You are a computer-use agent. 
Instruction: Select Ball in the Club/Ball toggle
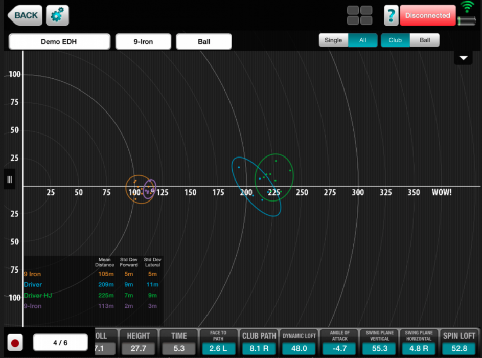(425, 40)
